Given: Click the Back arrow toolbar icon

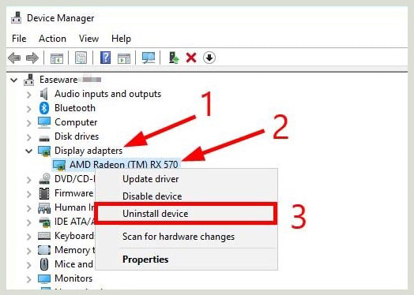Looking at the screenshot, I should pos(14,58).
